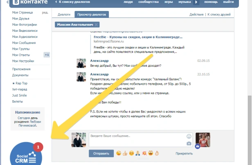Click the message text input field
This screenshot has width=252, height=165.
click(x=137, y=140)
